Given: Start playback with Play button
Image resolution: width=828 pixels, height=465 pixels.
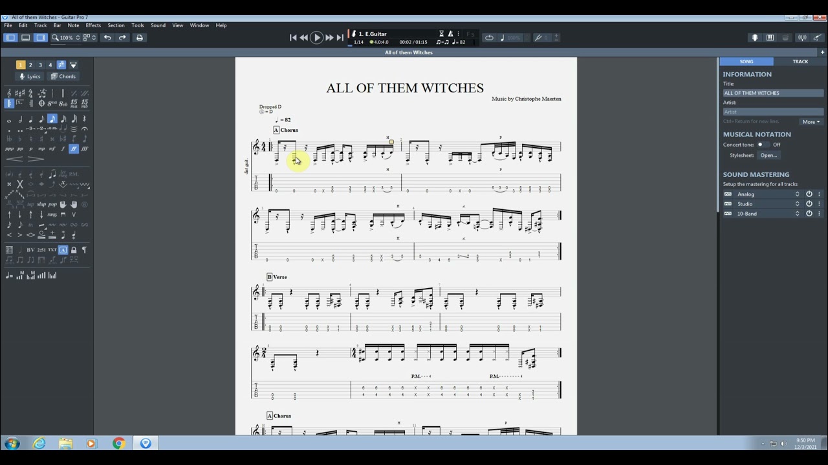Looking at the screenshot, I should tap(316, 37).
